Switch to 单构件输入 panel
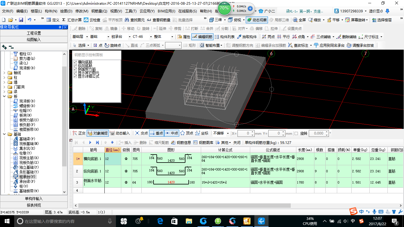The height and width of the screenshot is (227, 404). click(x=34, y=199)
